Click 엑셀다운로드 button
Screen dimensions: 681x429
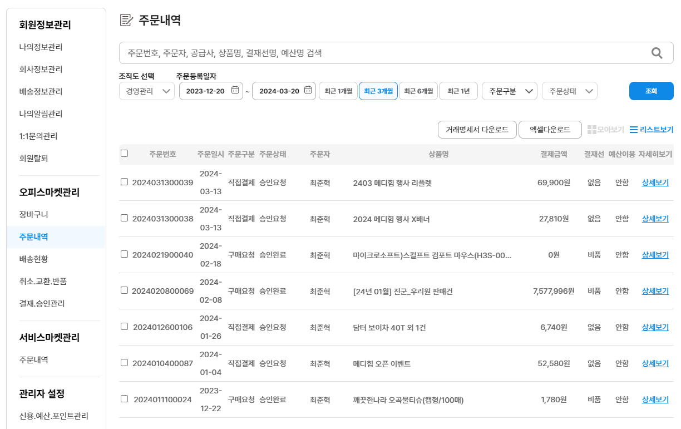click(550, 130)
